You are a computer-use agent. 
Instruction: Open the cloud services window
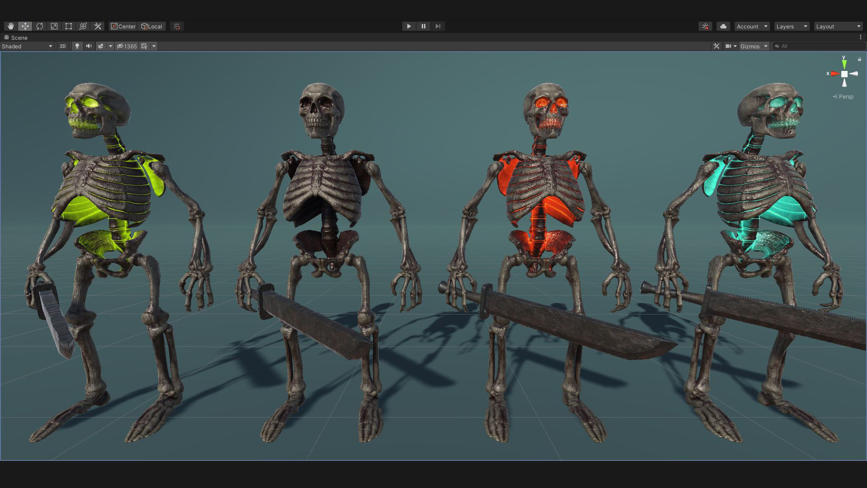point(723,26)
